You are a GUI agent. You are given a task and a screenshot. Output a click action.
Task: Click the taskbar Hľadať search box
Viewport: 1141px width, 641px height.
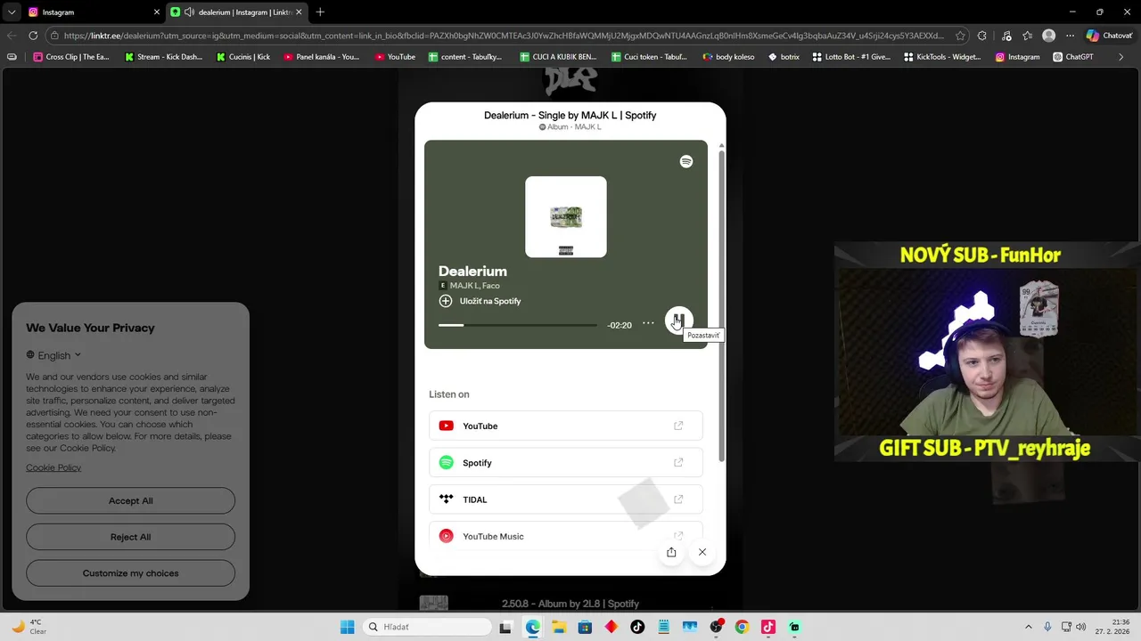[x=428, y=627]
